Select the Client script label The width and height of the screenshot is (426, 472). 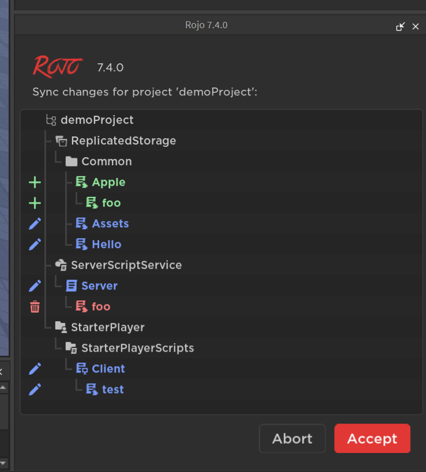coord(108,369)
